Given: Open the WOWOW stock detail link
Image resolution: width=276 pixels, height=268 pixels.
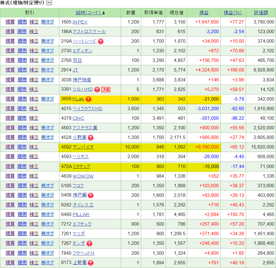Looking at the screenshot, I should click(83, 176).
